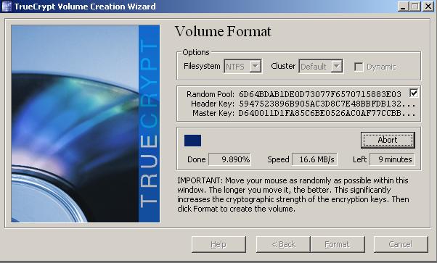
Task: Minimize the TrueCrypt wizard window
Action: [x=402, y=7]
